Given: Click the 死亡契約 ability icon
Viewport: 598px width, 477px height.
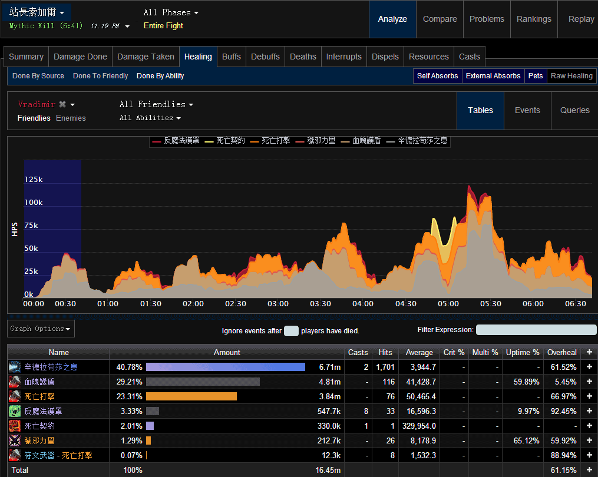Looking at the screenshot, I should 15,426.
